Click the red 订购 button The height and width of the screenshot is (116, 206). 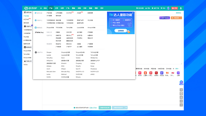(x=175, y=8)
